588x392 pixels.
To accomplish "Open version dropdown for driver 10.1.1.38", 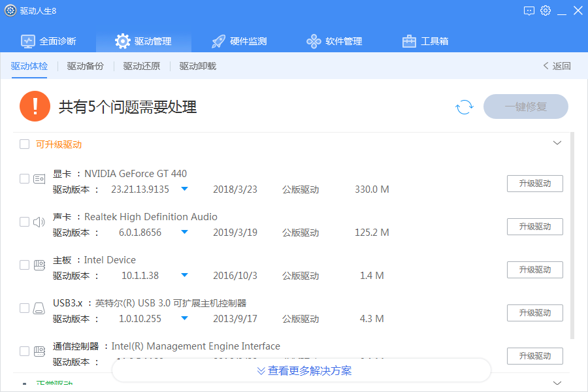I will (x=184, y=276).
